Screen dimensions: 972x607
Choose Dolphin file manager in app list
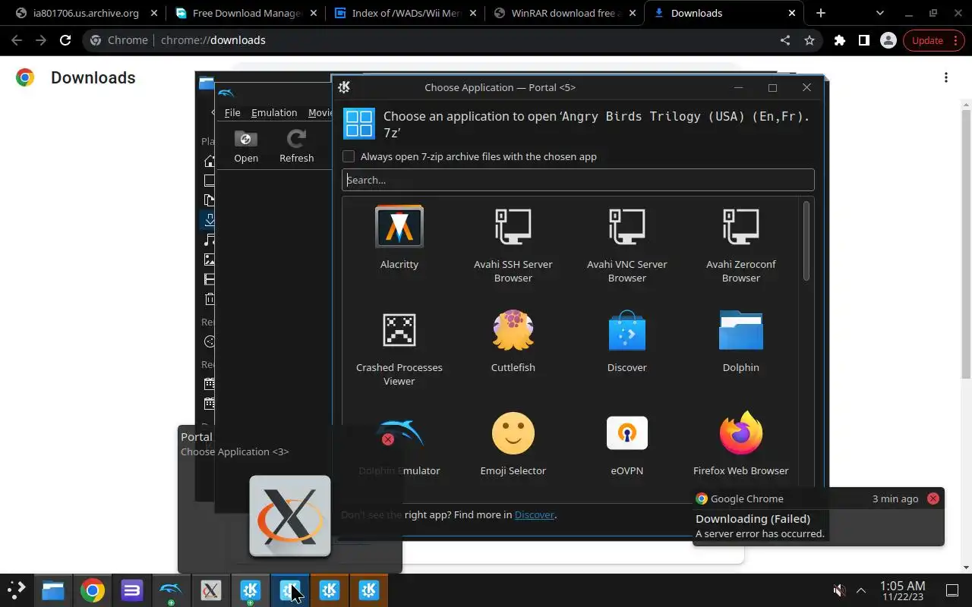741,341
